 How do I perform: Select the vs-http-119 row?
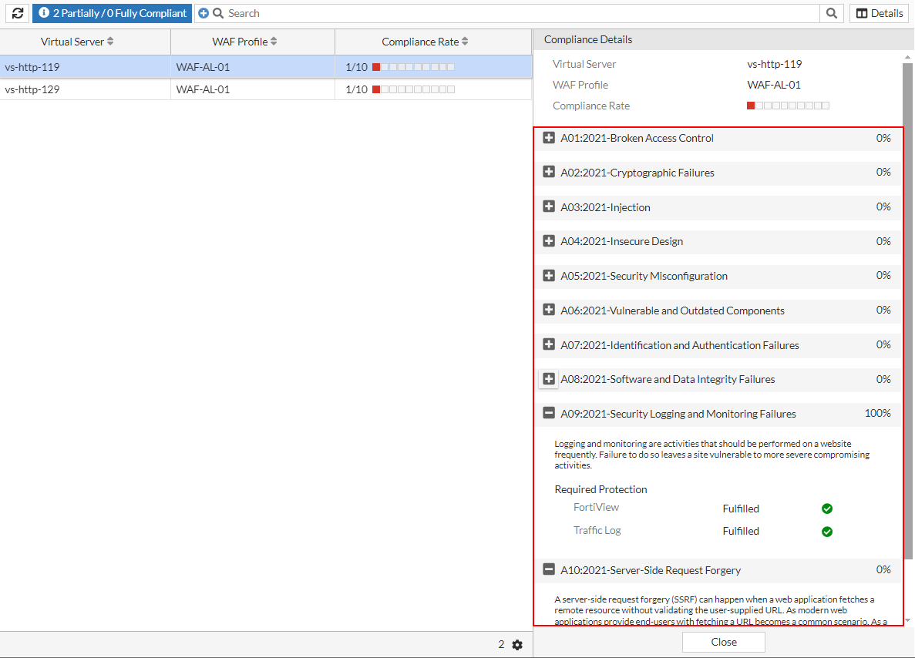[x=266, y=67]
